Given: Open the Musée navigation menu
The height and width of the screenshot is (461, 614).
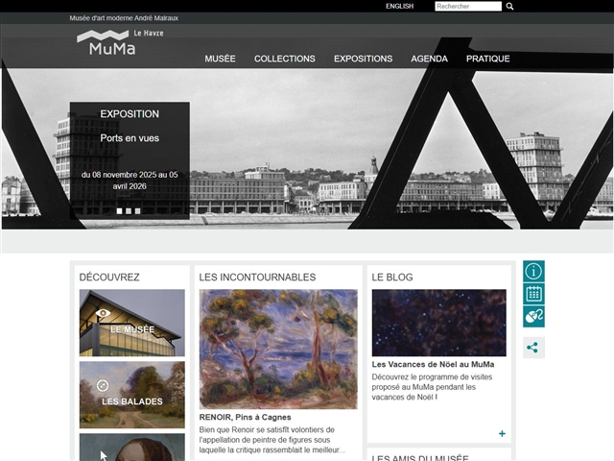Looking at the screenshot, I should click(220, 59).
